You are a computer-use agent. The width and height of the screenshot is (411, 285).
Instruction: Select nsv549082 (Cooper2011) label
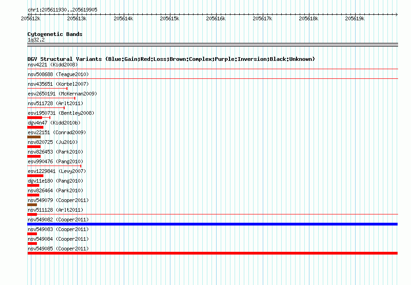pos(58,220)
